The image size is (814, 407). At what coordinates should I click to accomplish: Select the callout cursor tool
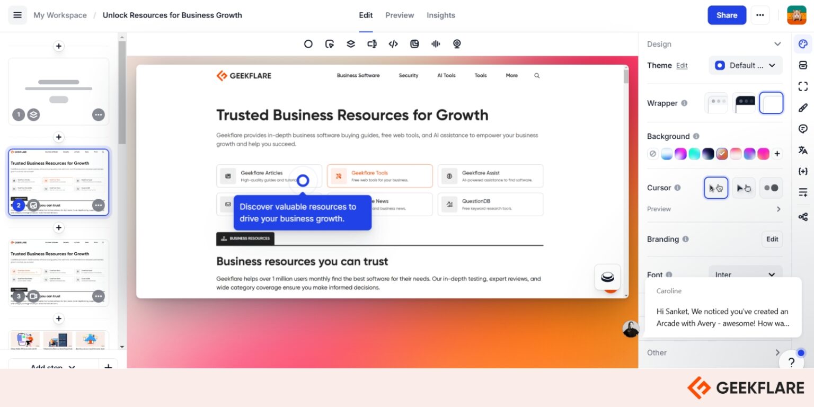(330, 44)
